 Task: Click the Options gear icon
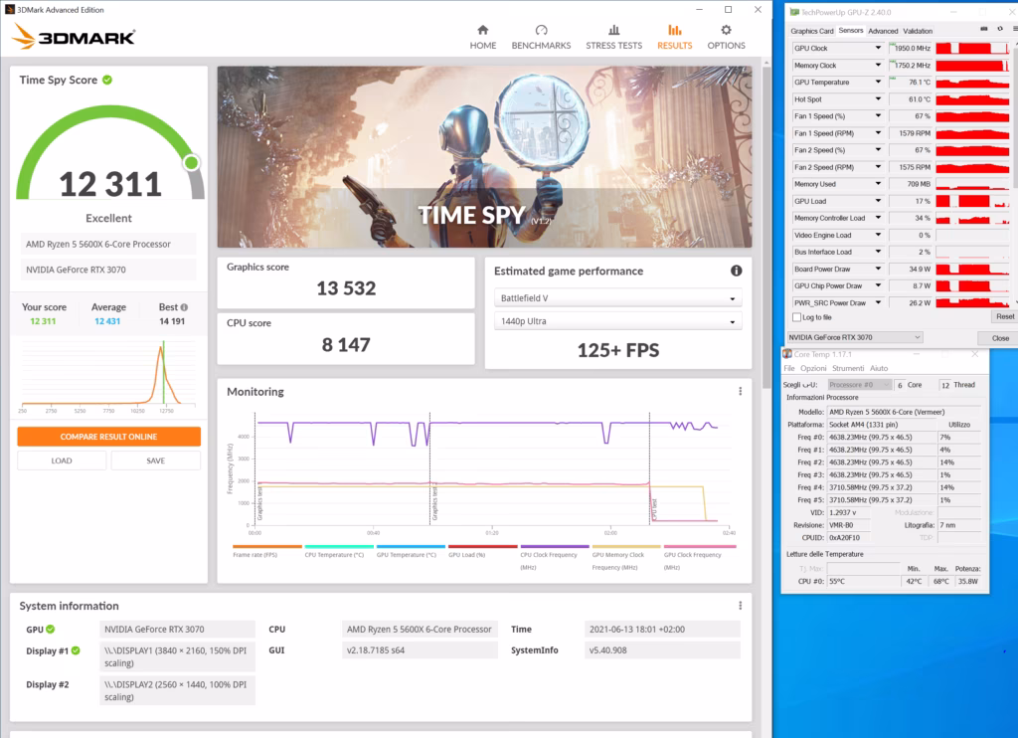pyautogui.click(x=726, y=30)
